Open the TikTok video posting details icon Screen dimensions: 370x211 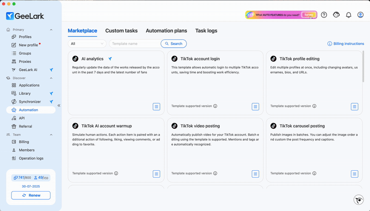tap(255, 174)
